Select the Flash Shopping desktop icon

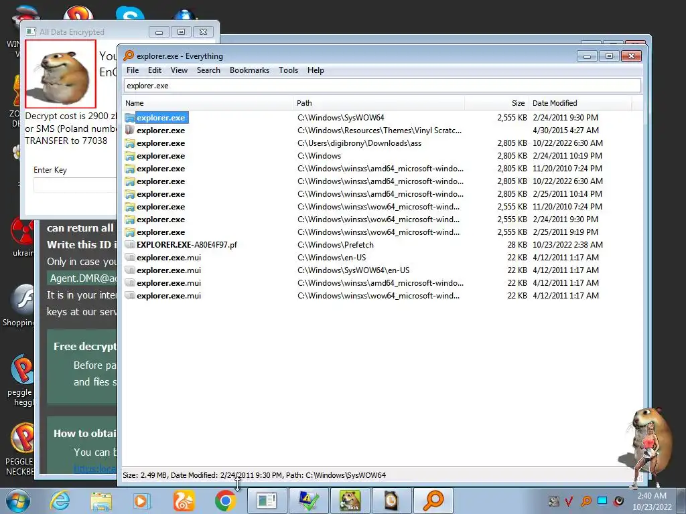click(21, 300)
